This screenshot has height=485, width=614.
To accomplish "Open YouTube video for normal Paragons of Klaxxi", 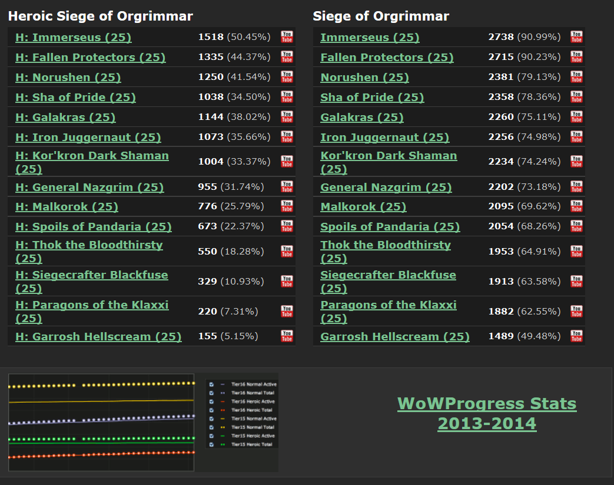I will tap(576, 312).
